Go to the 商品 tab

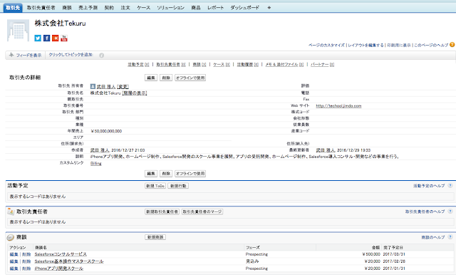tap(196, 8)
